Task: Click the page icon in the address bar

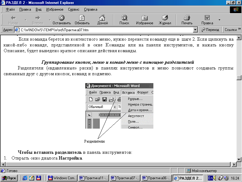Action: coord(17,30)
